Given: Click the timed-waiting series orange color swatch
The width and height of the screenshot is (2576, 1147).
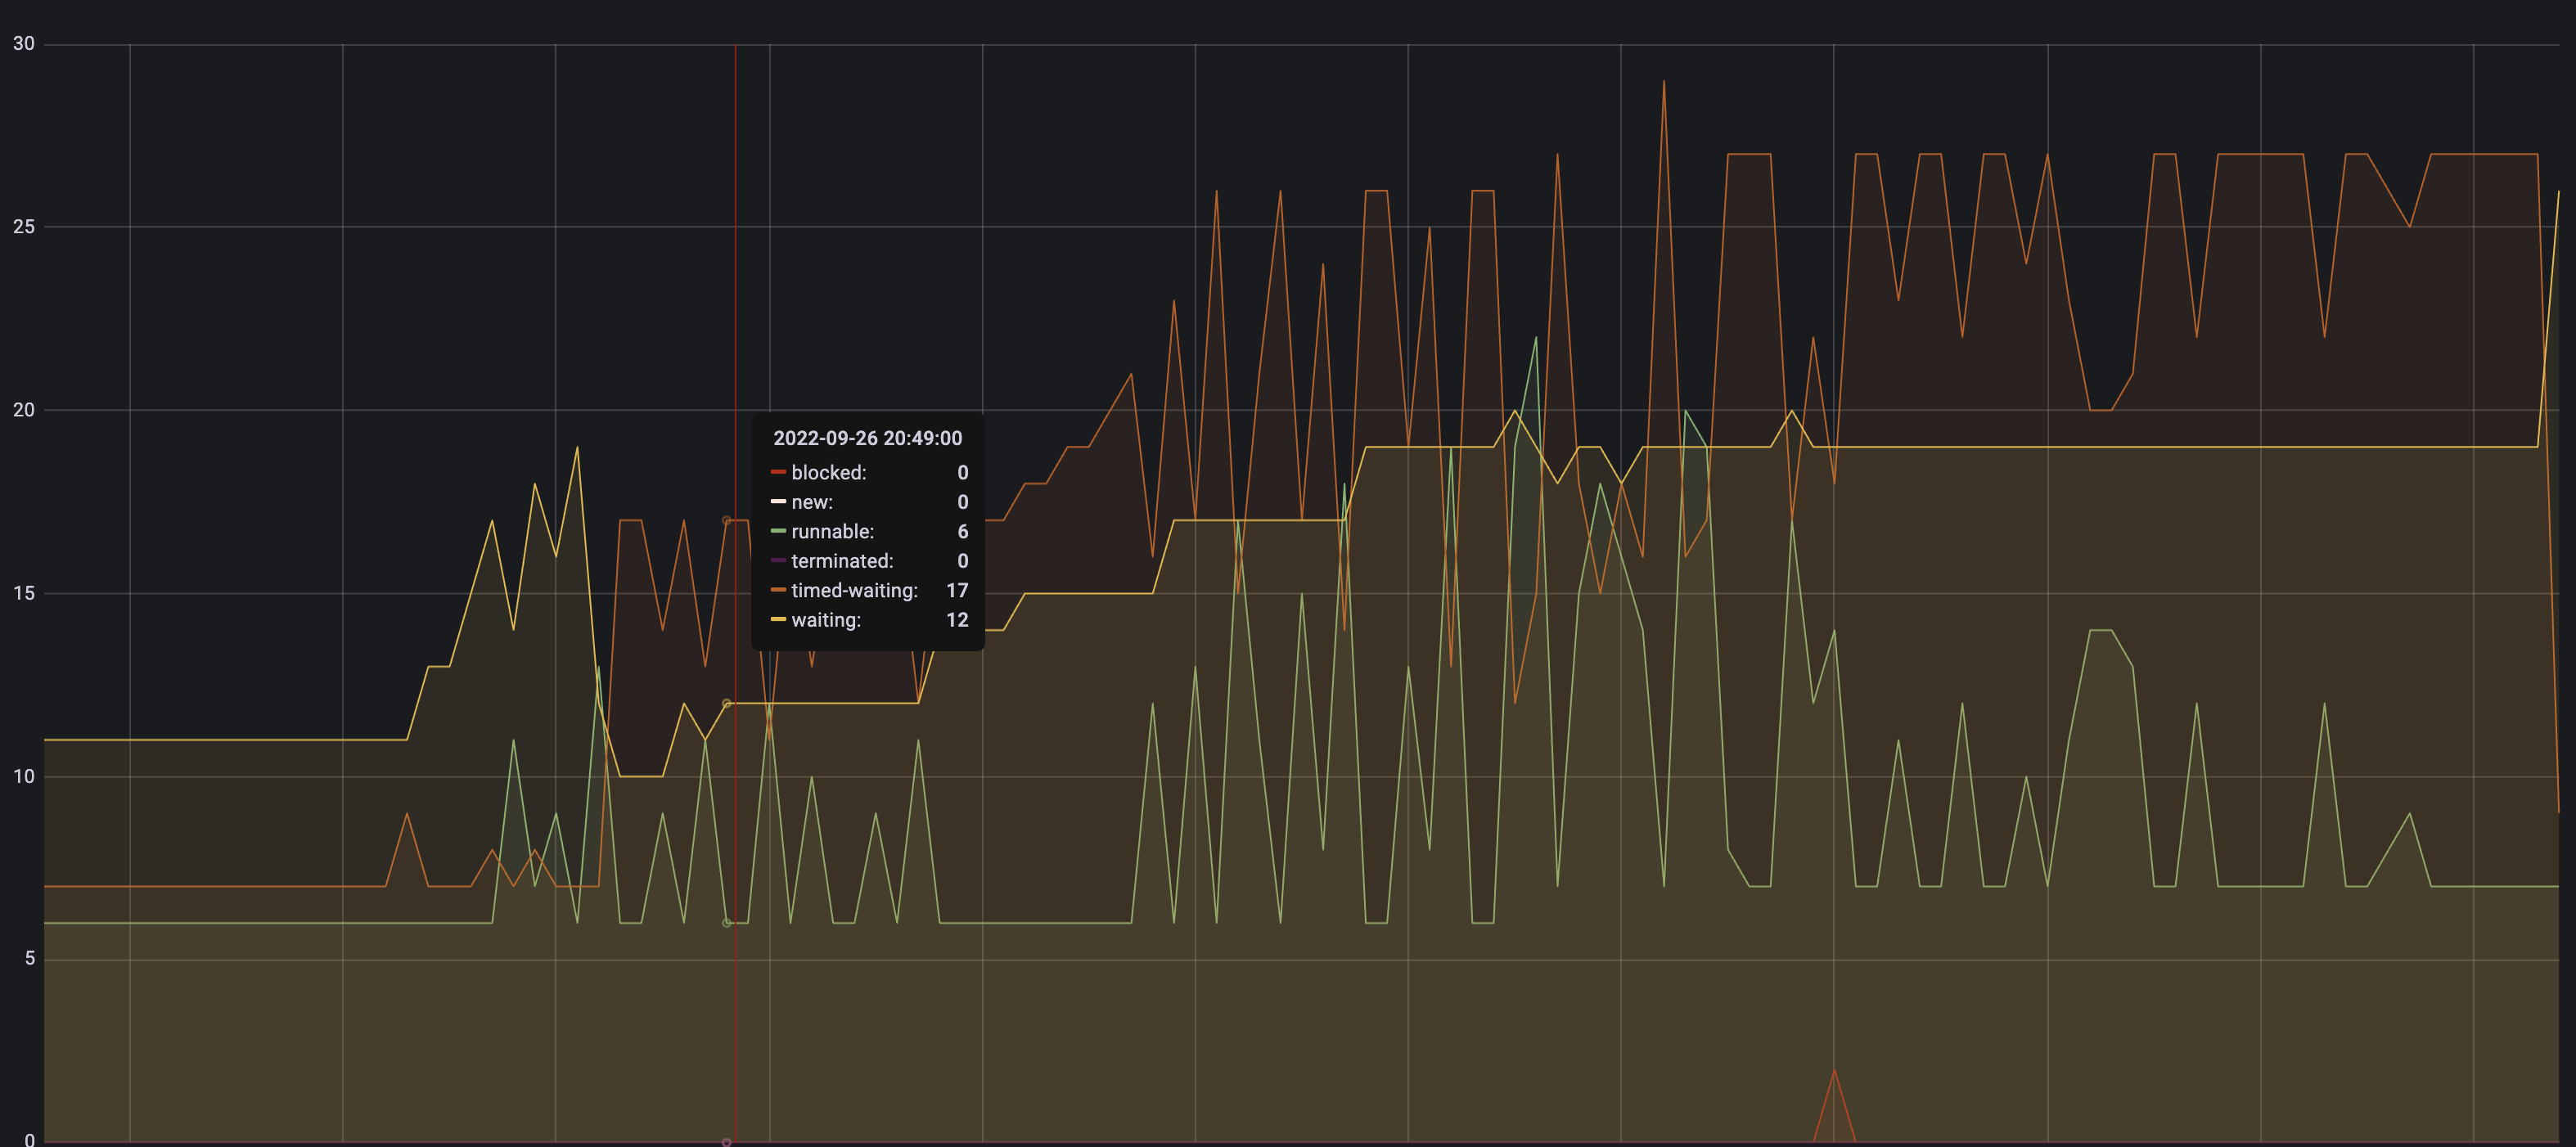Looking at the screenshot, I should [778, 590].
